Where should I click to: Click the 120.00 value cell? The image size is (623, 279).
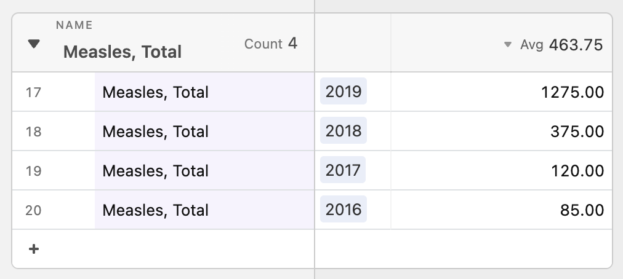(x=502, y=170)
